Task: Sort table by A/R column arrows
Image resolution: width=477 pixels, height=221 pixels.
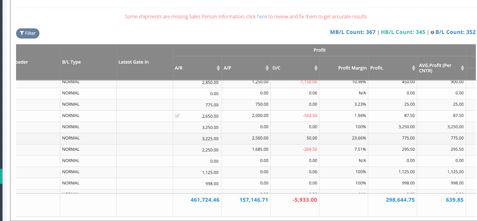Action: tap(218, 68)
